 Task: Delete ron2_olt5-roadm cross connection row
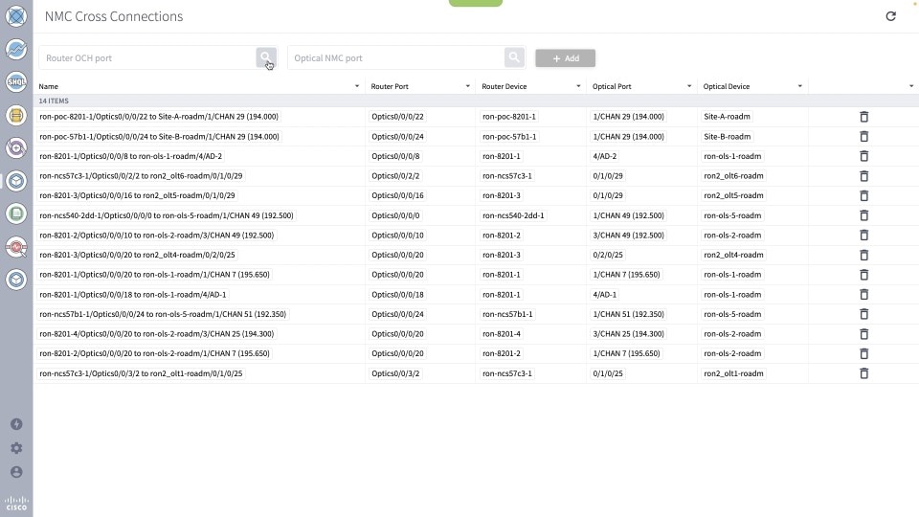pyautogui.click(x=863, y=195)
